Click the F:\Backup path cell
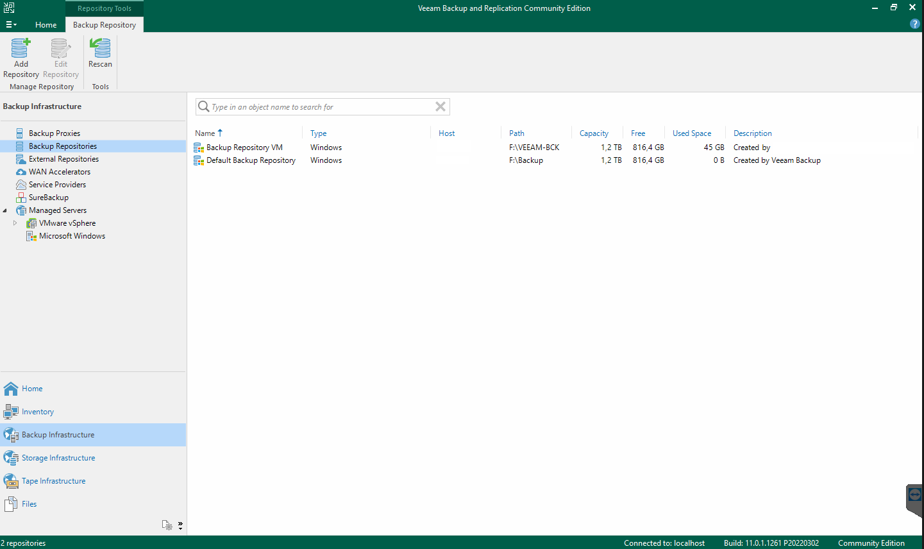 click(x=526, y=160)
